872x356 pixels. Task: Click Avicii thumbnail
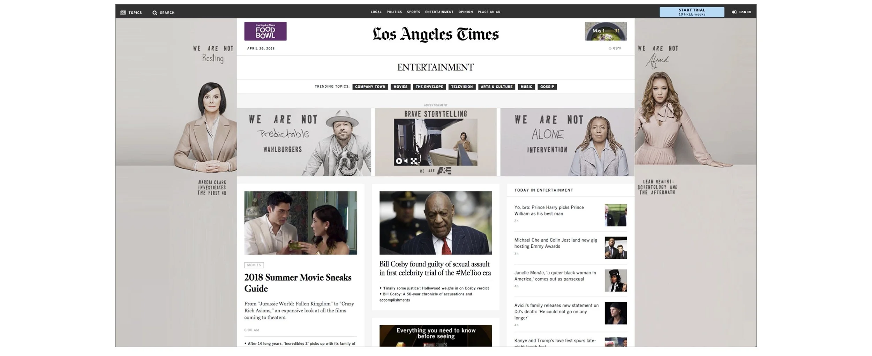(x=616, y=313)
